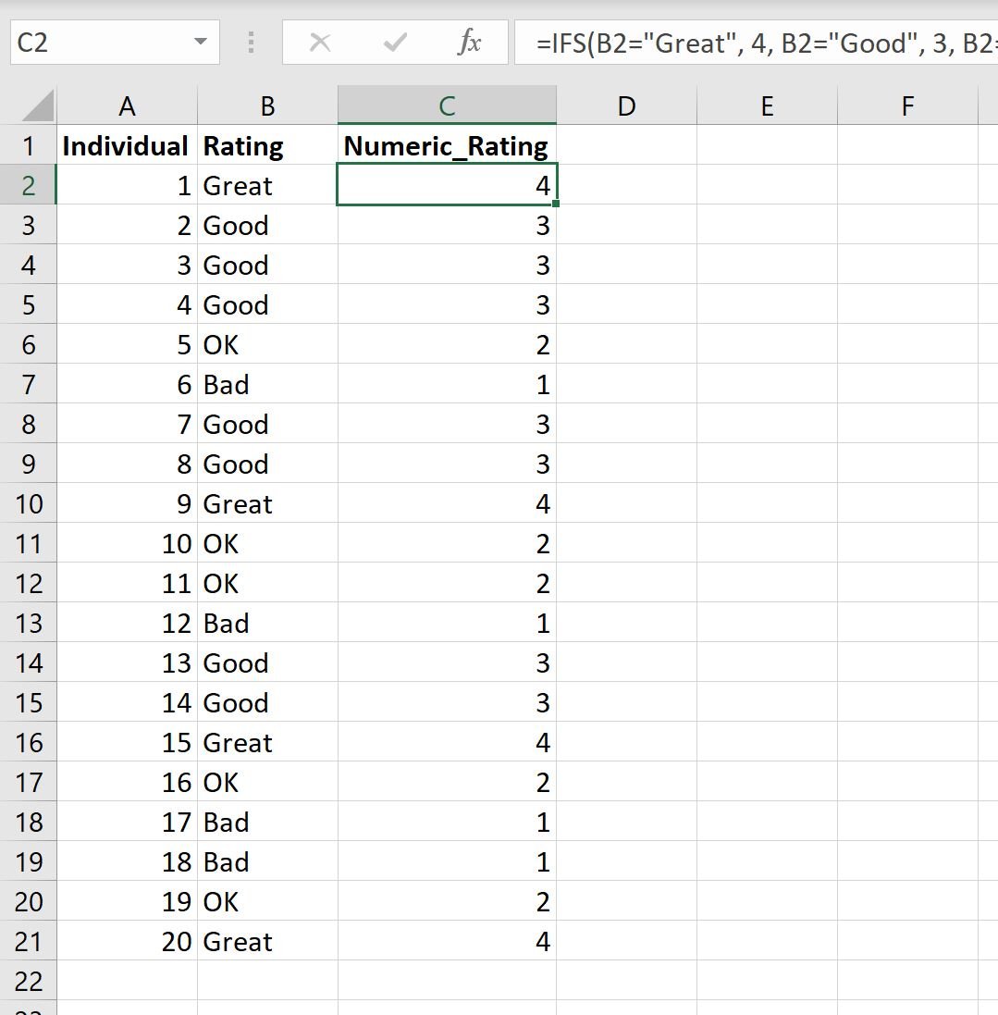998x1015 pixels.
Task: Click the Numeric_Rating header cell
Action: [447, 145]
